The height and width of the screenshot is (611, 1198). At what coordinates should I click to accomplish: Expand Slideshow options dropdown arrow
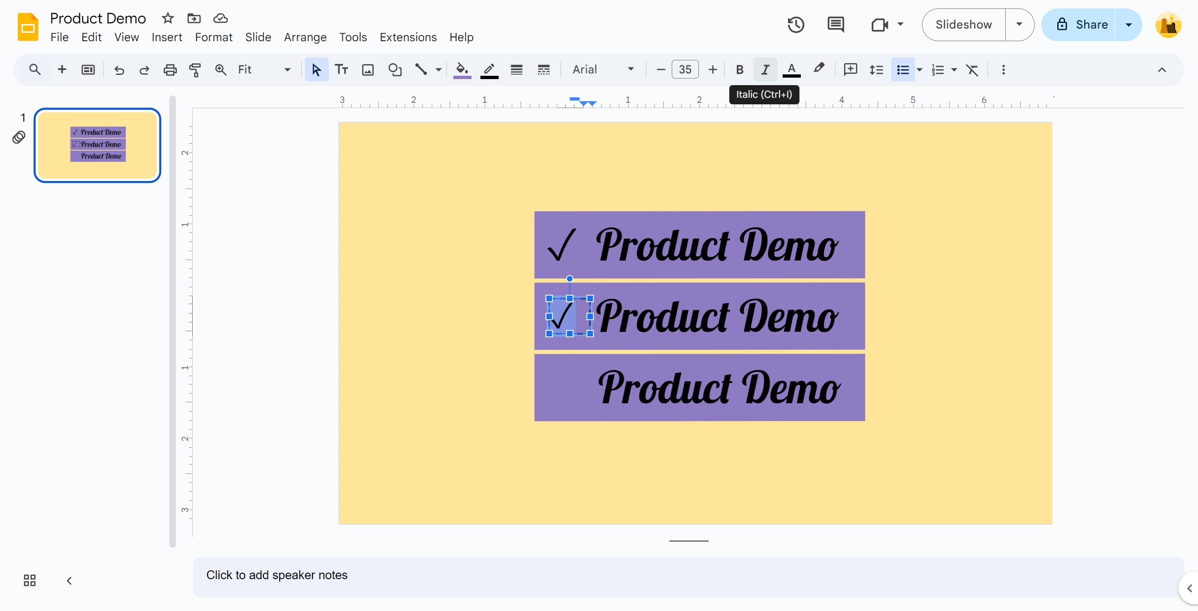point(1019,25)
